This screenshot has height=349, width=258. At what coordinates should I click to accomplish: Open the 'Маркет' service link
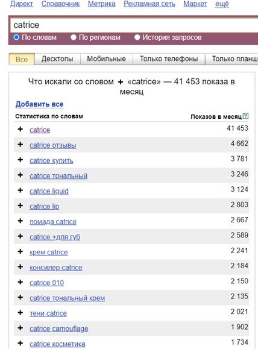coord(195,4)
